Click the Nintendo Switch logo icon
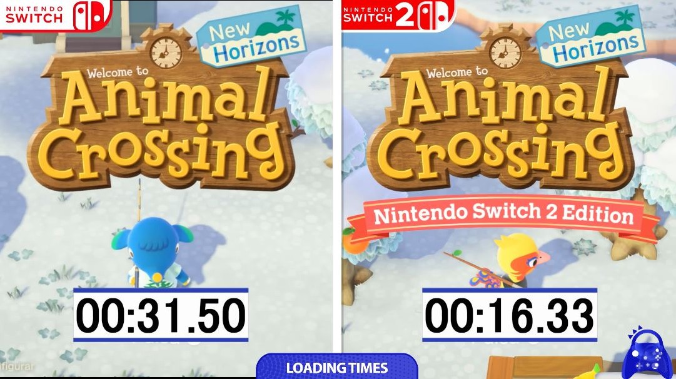Screen dimensions: 676x379 coord(91,16)
